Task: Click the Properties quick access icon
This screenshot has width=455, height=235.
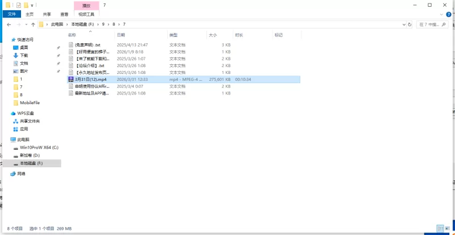Action: point(19,5)
